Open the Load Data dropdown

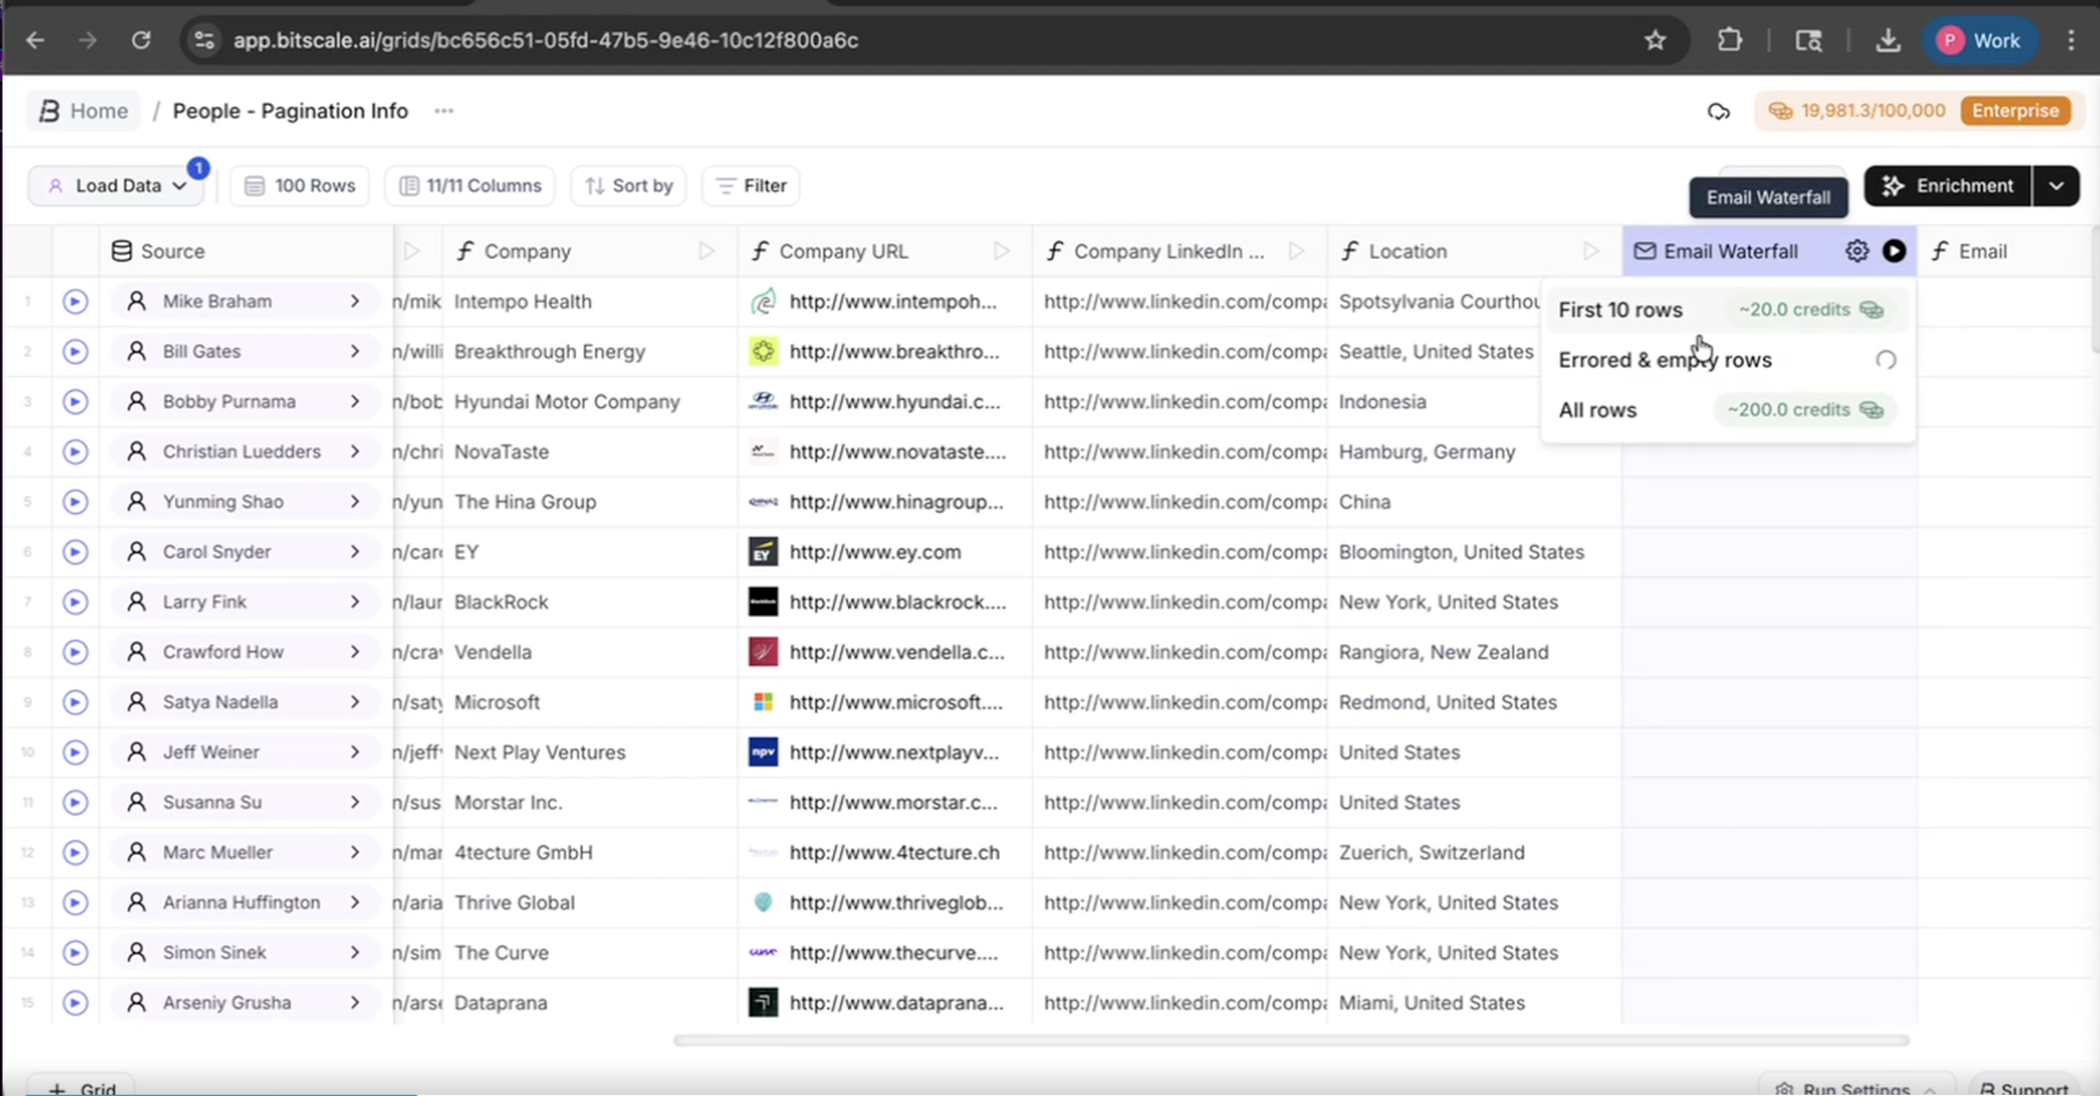[x=117, y=186]
